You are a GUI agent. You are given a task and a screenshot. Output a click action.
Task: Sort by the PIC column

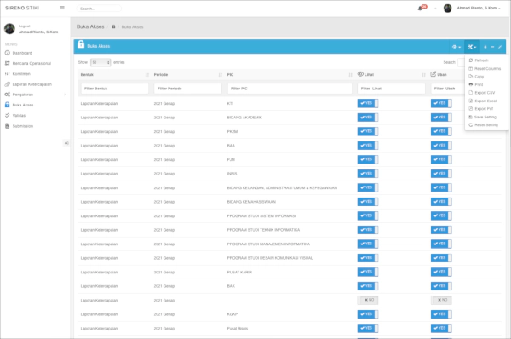[x=290, y=75]
